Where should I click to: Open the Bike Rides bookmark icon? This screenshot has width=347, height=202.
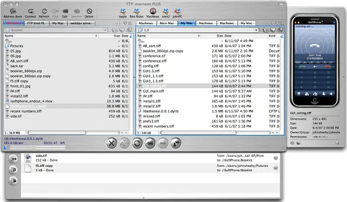click(136, 13)
